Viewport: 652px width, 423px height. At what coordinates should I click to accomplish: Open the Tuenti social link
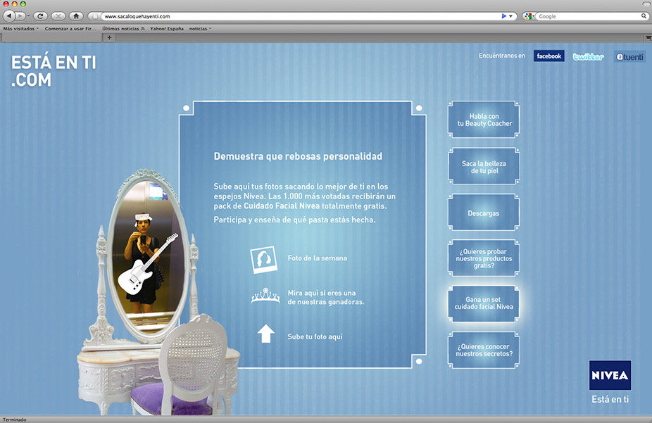[629, 56]
